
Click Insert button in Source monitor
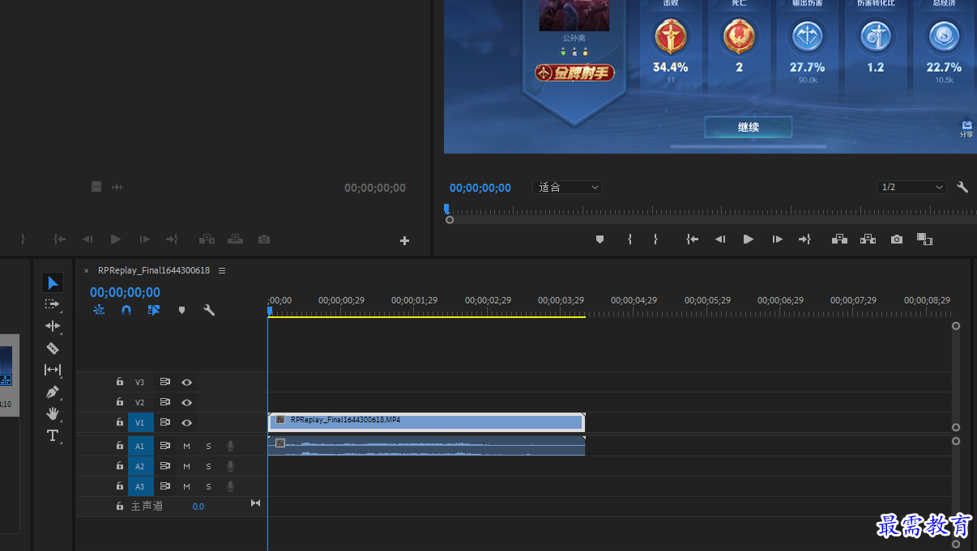point(207,239)
